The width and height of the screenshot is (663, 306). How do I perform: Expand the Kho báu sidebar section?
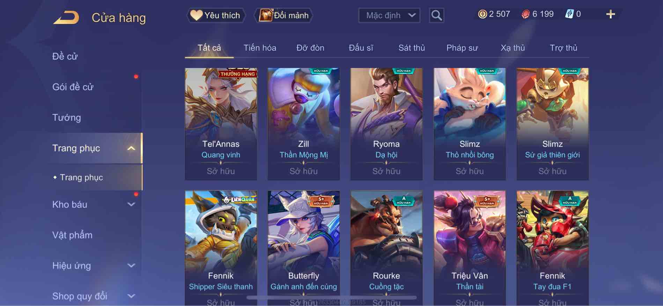coord(131,205)
